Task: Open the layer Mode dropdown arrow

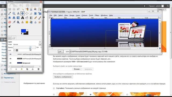Action: click(x=40, y=44)
